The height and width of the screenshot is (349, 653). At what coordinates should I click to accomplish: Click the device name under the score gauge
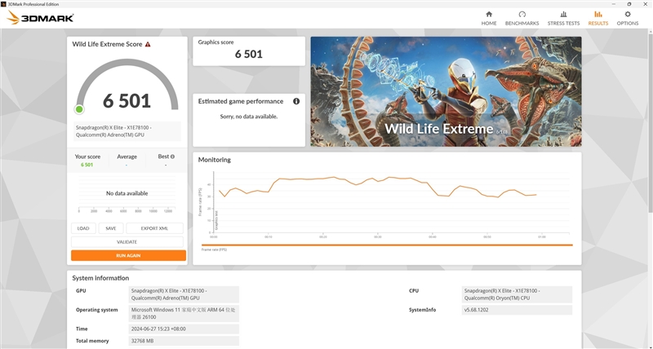[x=127, y=131]
